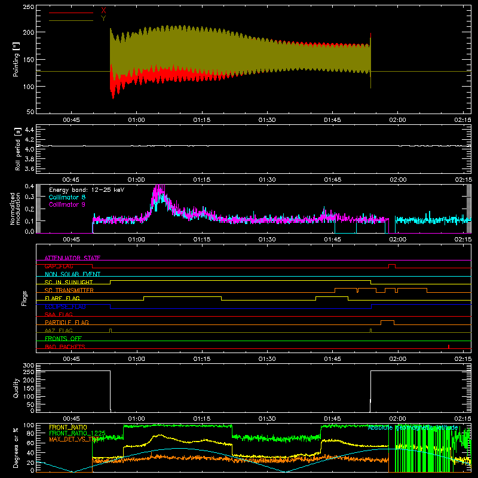Select the ECLIPSE_FLAG label
478x478 pixels.
(x=65, y=307)
